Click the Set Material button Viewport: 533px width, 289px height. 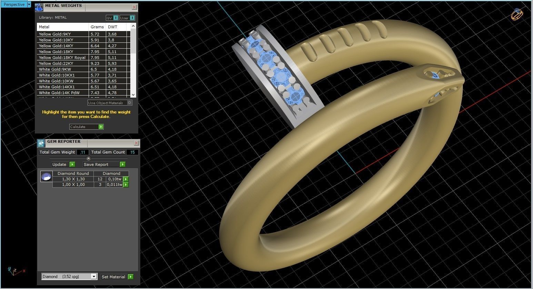pyautogui.click(x=113, y=277)
